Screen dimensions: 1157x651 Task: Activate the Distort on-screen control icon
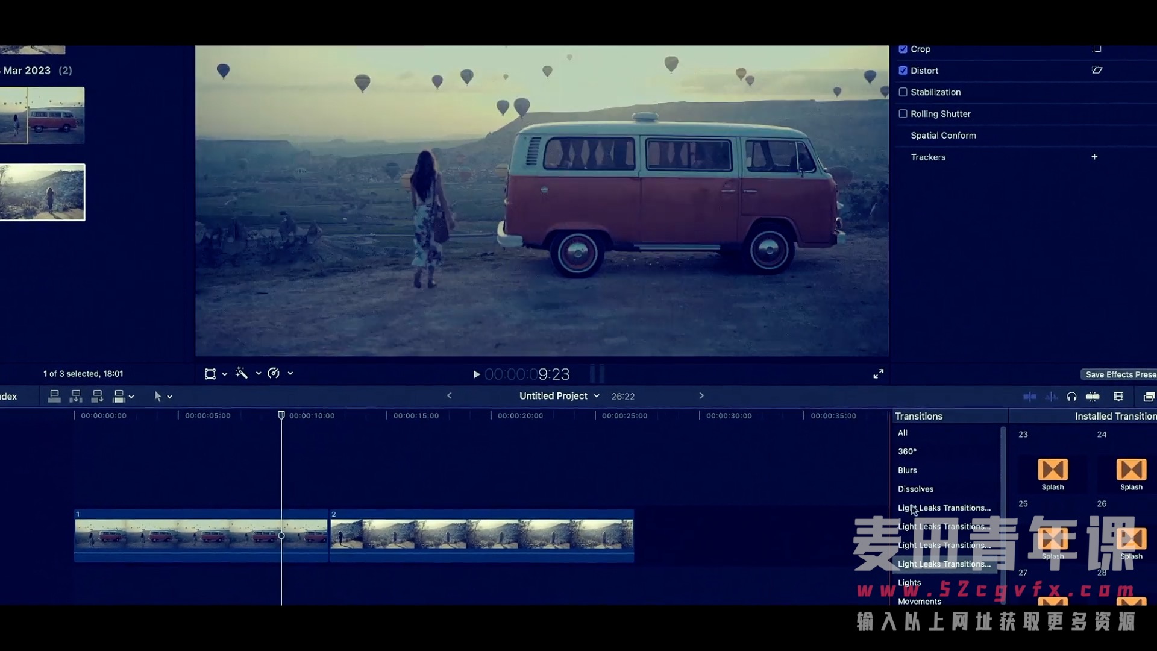[1097, 71]
